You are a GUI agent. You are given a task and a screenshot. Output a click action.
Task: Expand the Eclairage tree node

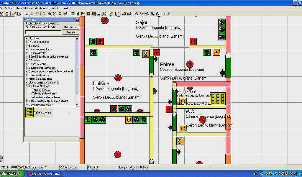click(x=27, y=46)
